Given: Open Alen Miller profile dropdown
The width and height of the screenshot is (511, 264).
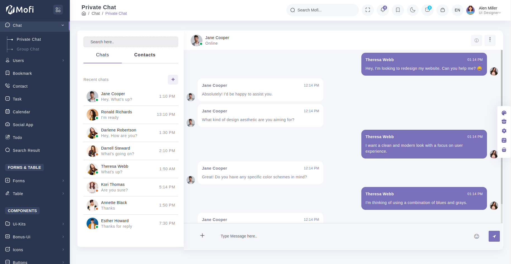Looking at the screenshot, I should [x=489, y=10].
